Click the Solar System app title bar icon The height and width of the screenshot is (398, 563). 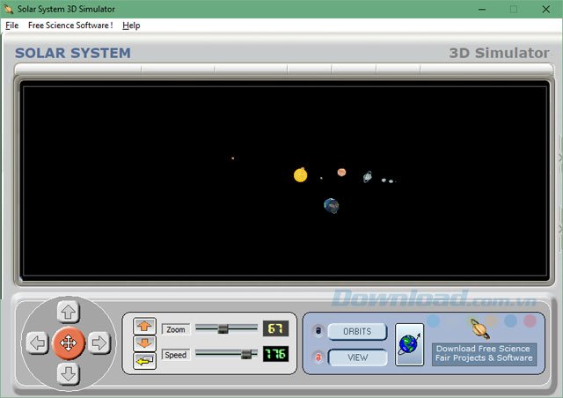8,9
